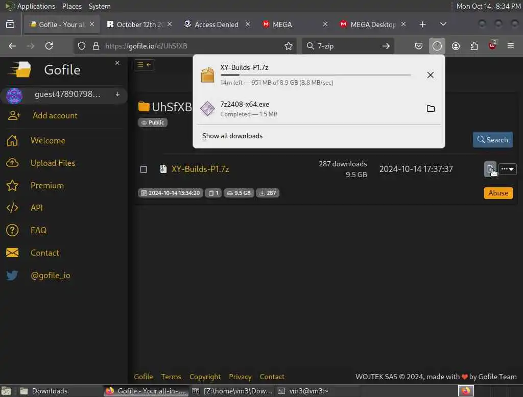Tick the checkbox for XY-Builds-P1.7z

pyautogui.click(x=144, y=169)
